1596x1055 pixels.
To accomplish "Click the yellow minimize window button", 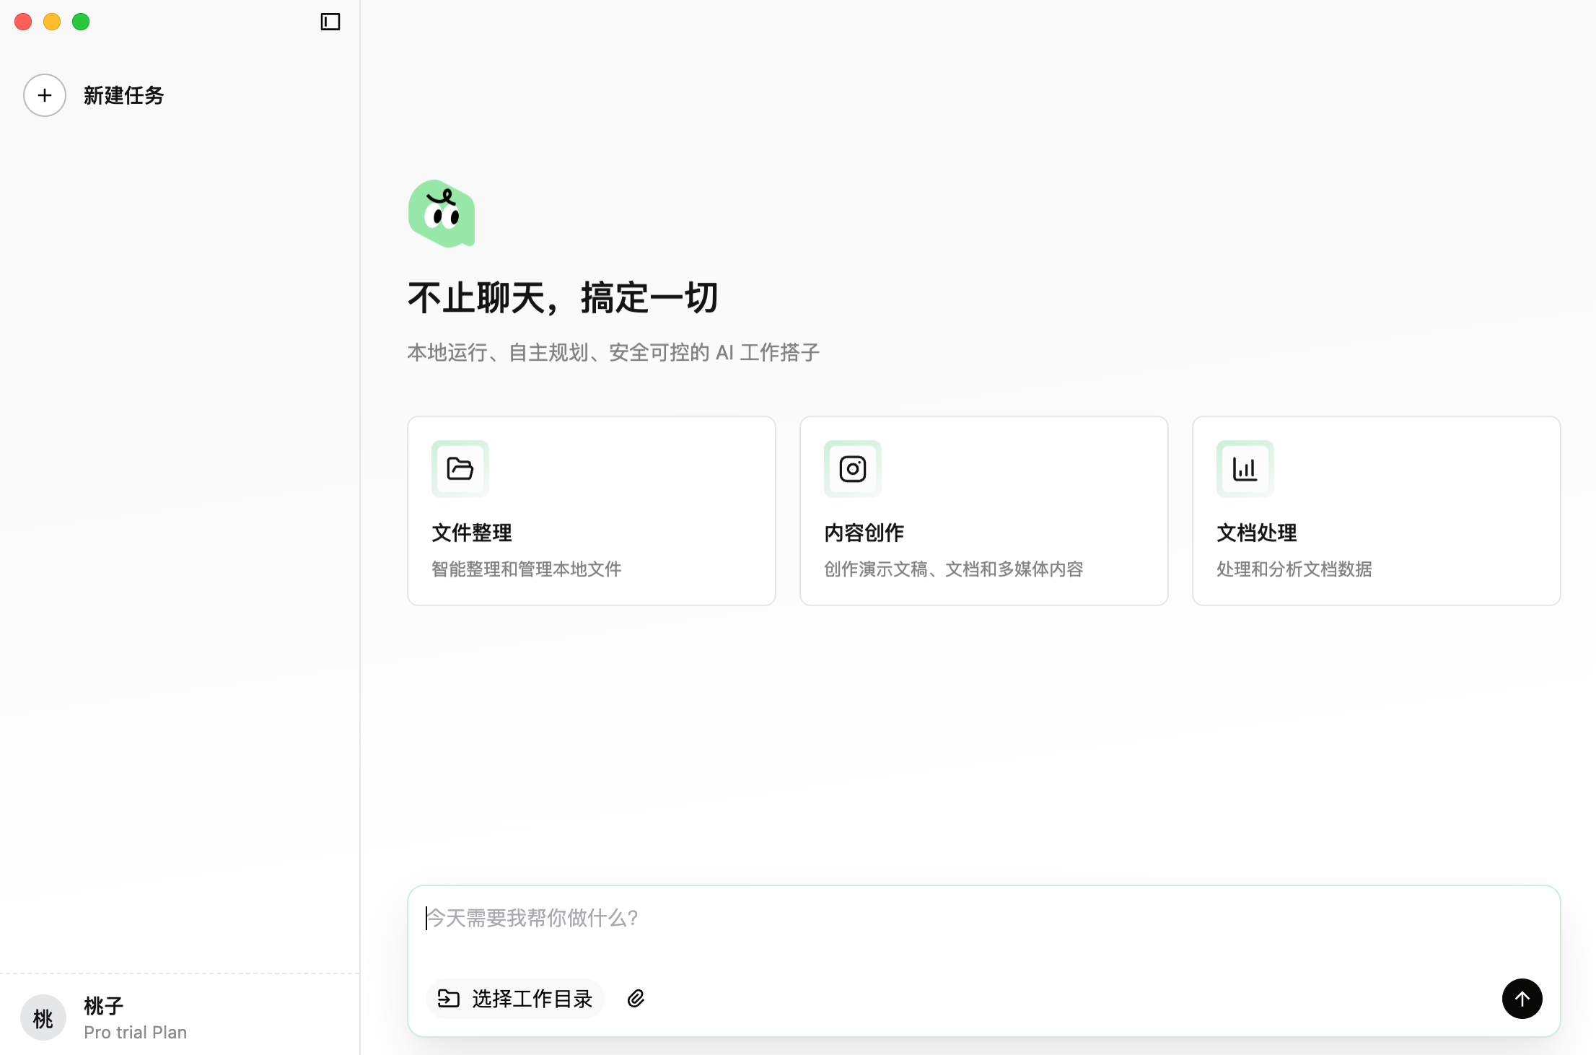I will coord(52,22).
